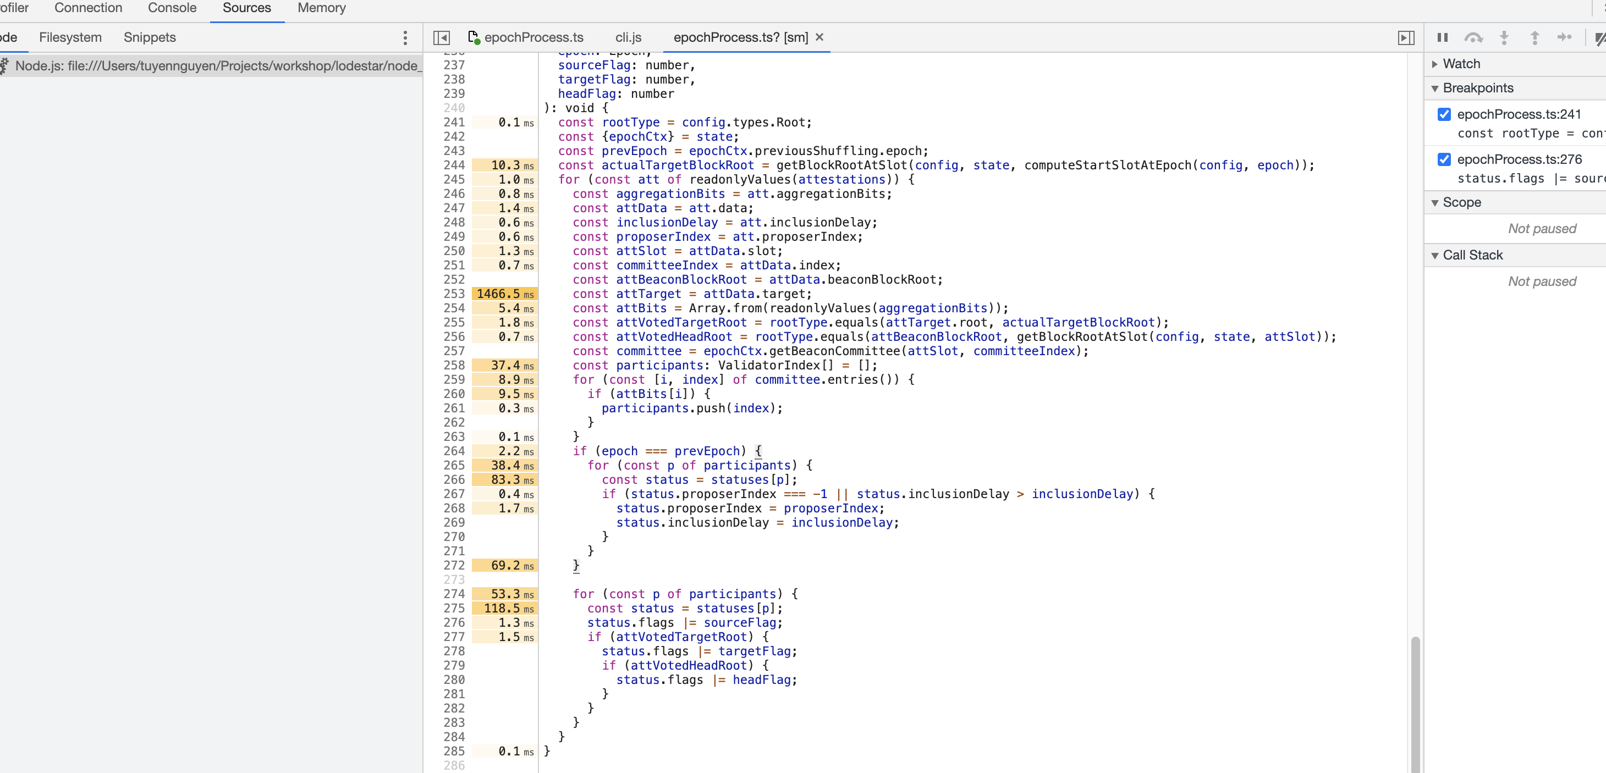The height and width of the screenshot is (773, 1606).
Task: Collapse the Call Stack section
Action: pyautogui.click(x=1435, y=255)
